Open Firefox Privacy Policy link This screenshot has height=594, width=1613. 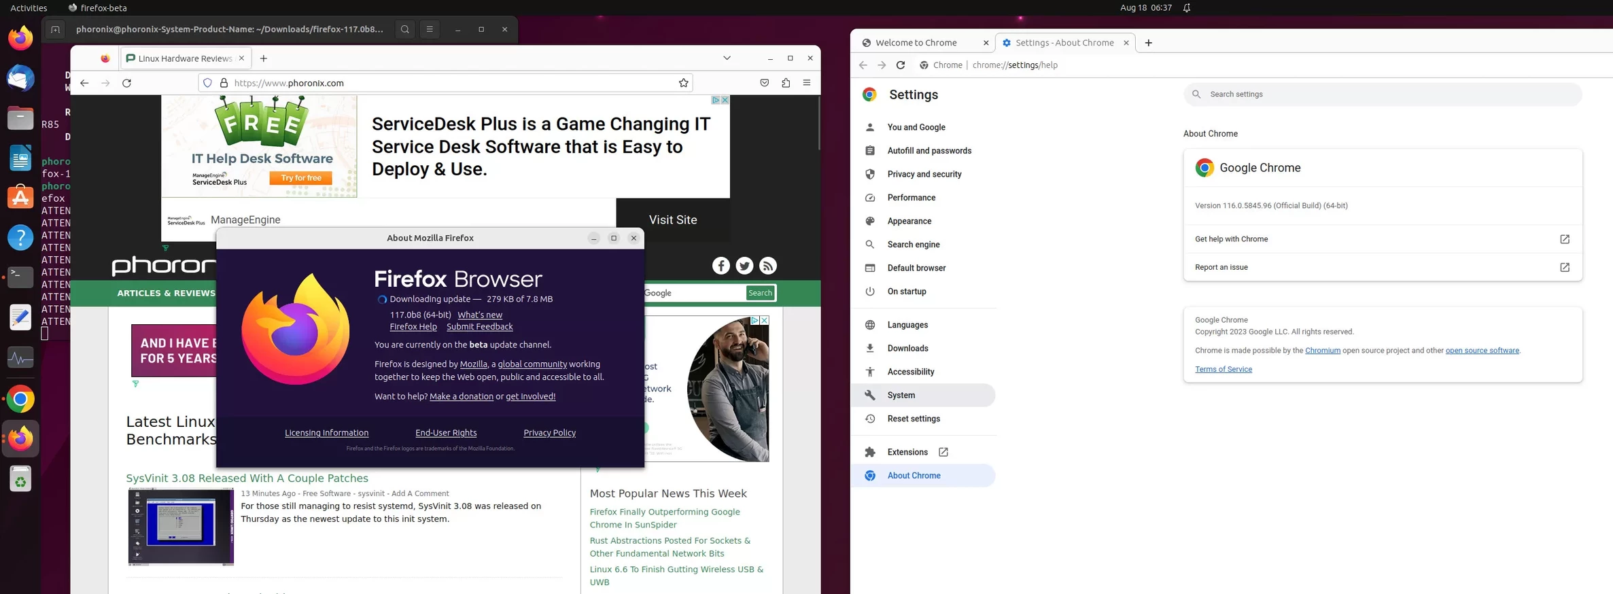[x=549, y=433]
